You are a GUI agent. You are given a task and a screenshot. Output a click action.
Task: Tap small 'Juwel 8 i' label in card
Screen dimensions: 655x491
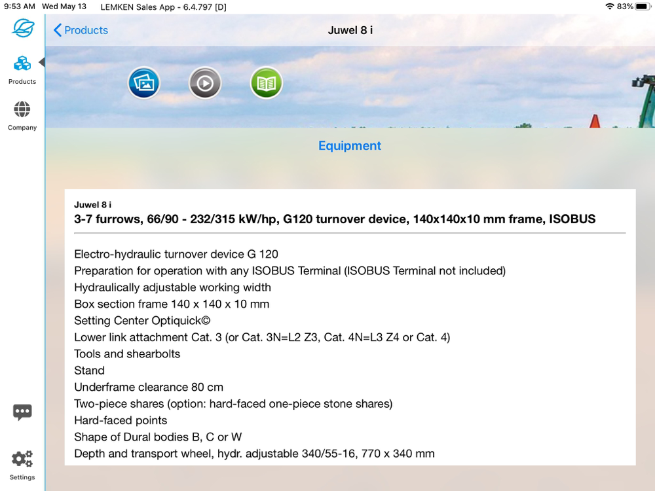pyautogui.click(x=93, y=204)
